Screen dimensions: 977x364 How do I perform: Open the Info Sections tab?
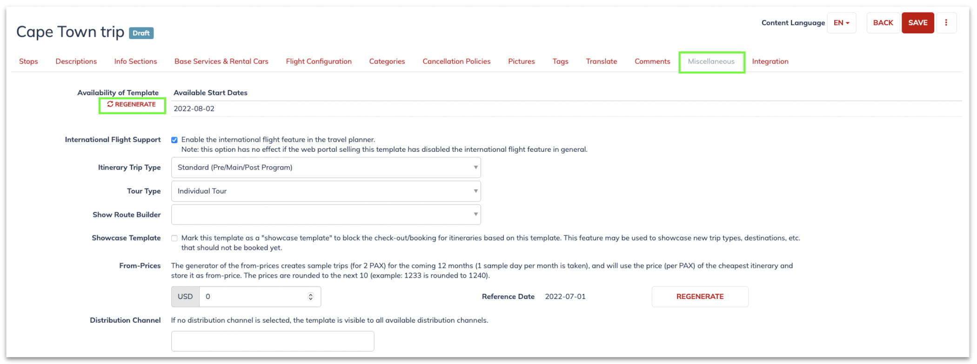click(x=135, y=61)
